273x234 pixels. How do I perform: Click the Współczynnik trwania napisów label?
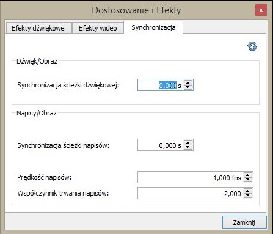[x=63, y=193]
